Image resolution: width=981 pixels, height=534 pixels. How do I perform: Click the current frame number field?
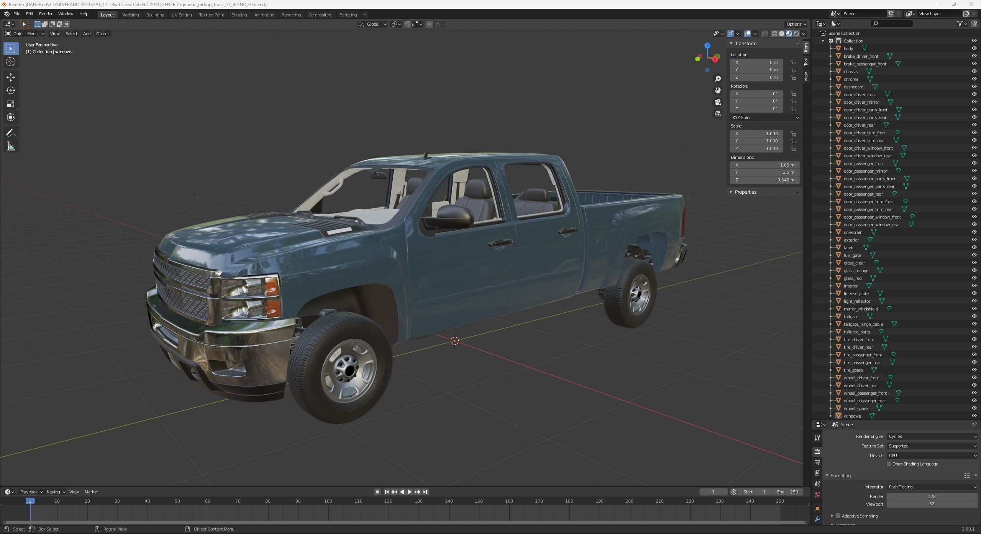pos(713,492)
